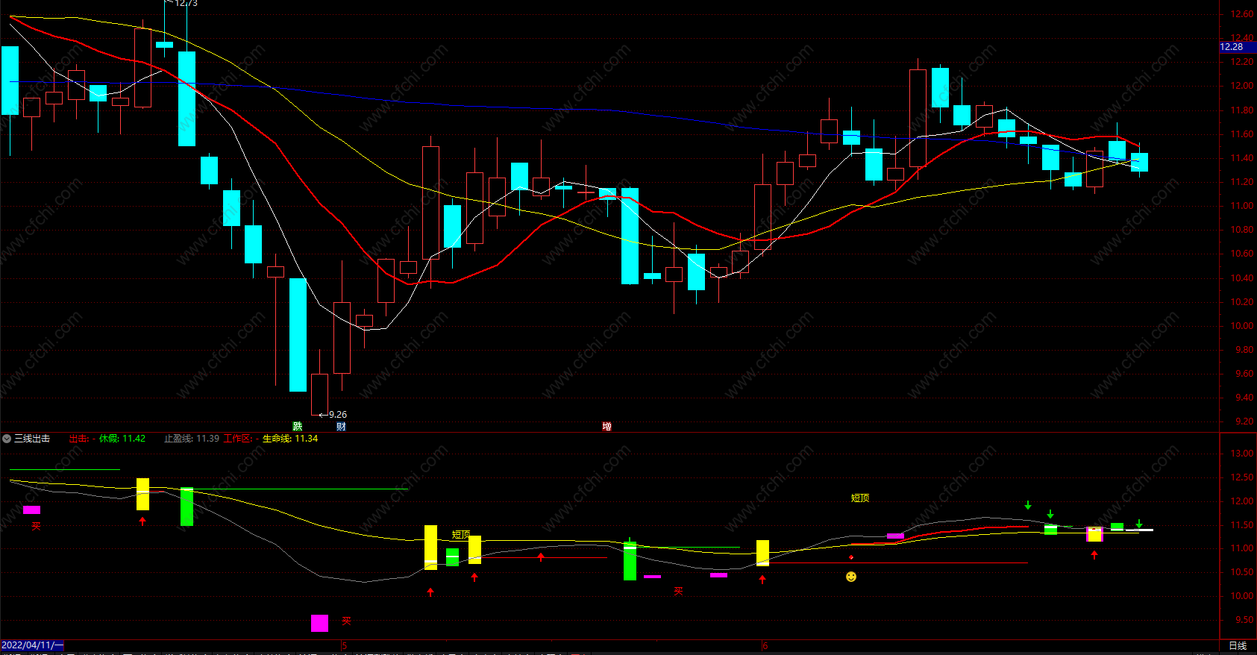Viewport: 1257px width, 655px height.
Task: Click the 9.20 price axis value
Action: [1244, 421]
